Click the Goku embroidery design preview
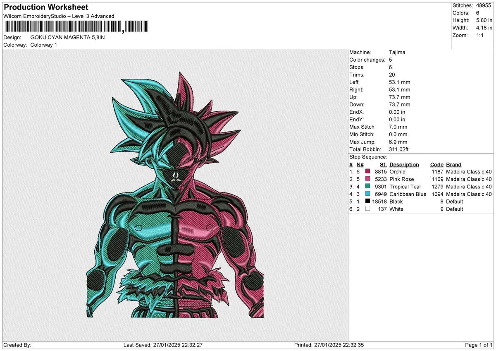Image resolution: width=496 pixels, height=351 pixels. (175, 195)
